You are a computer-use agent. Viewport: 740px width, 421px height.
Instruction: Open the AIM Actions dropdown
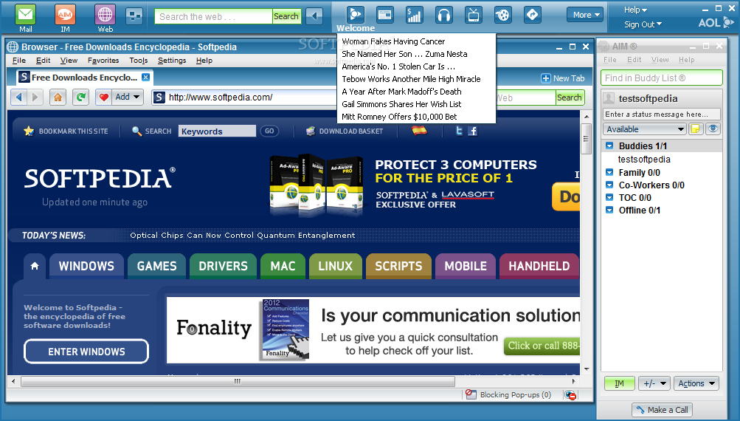coord(696,383)
